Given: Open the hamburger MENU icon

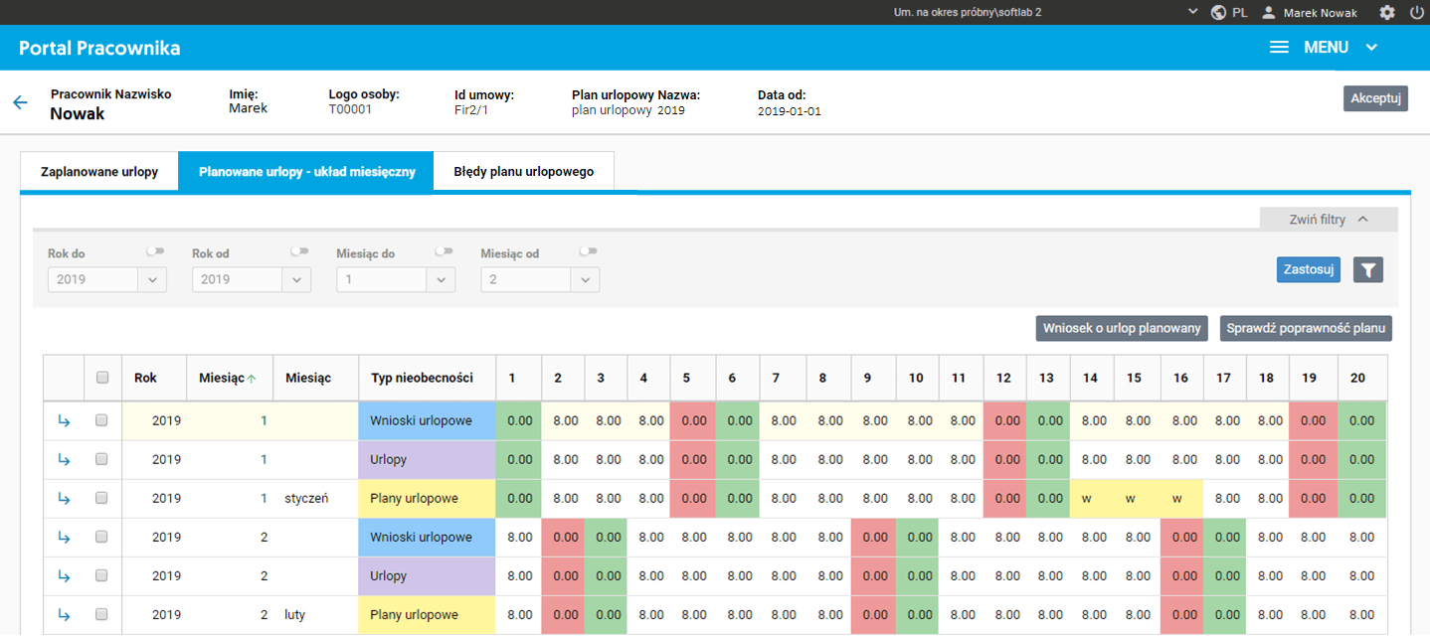Looking at the screenshot, I should (1280, 48).
